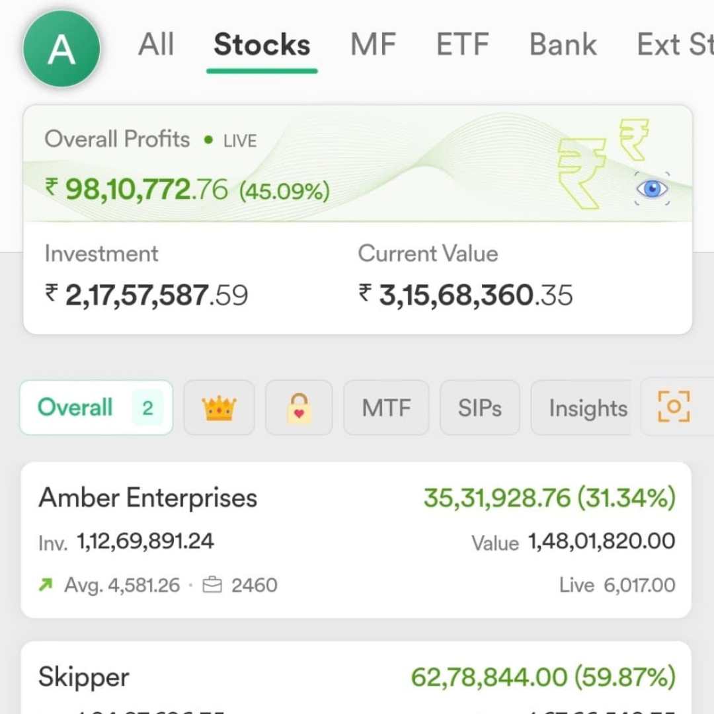Select the padlock heart filter chip
714x714 pixels.
(299, 407)
